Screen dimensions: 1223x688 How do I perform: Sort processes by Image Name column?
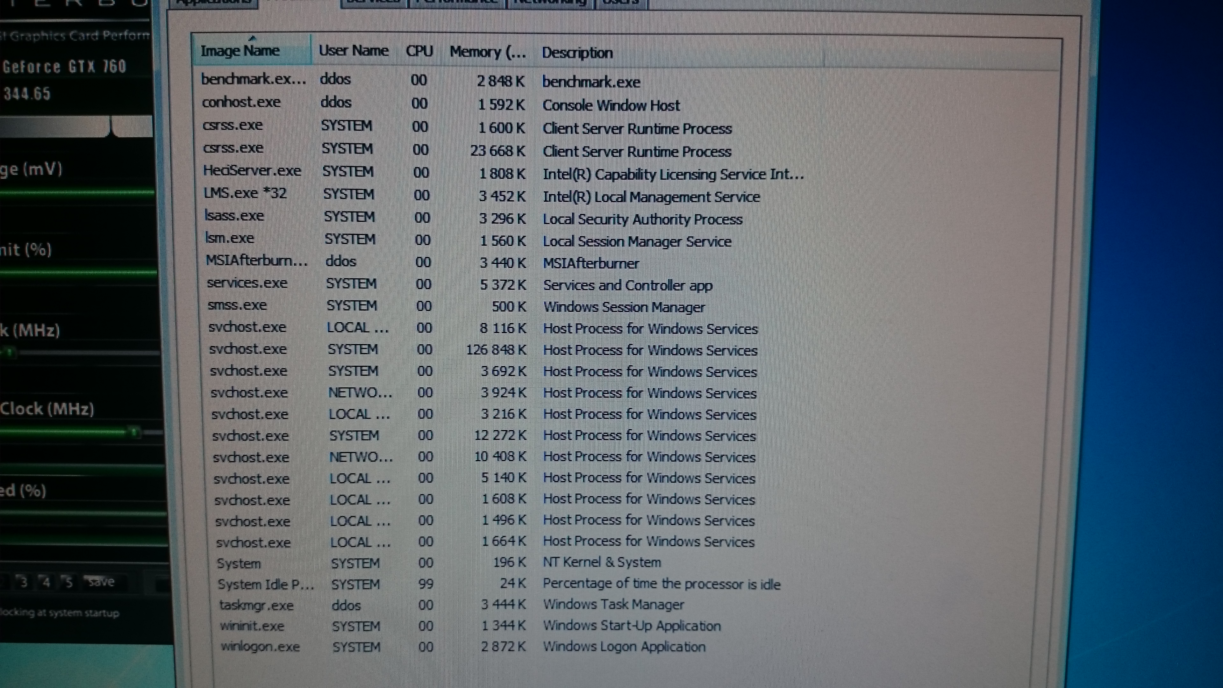tap(252, 50)
